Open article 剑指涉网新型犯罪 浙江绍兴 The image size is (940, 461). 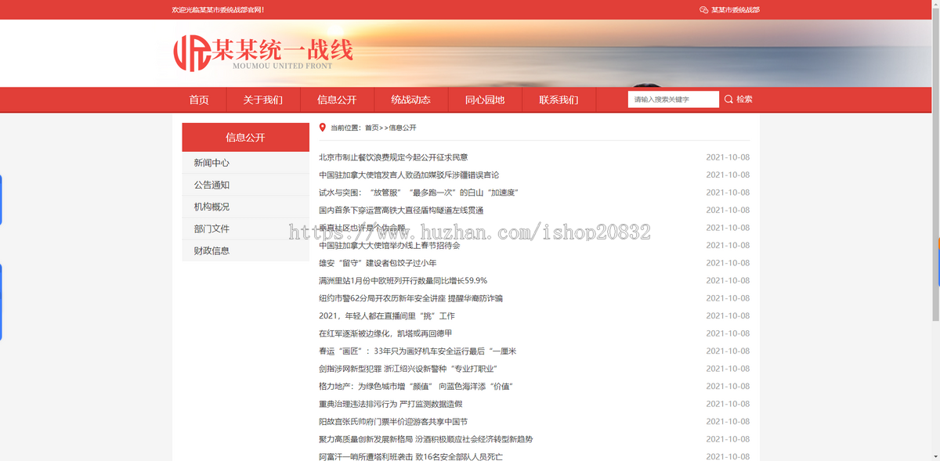pos(408,369)
